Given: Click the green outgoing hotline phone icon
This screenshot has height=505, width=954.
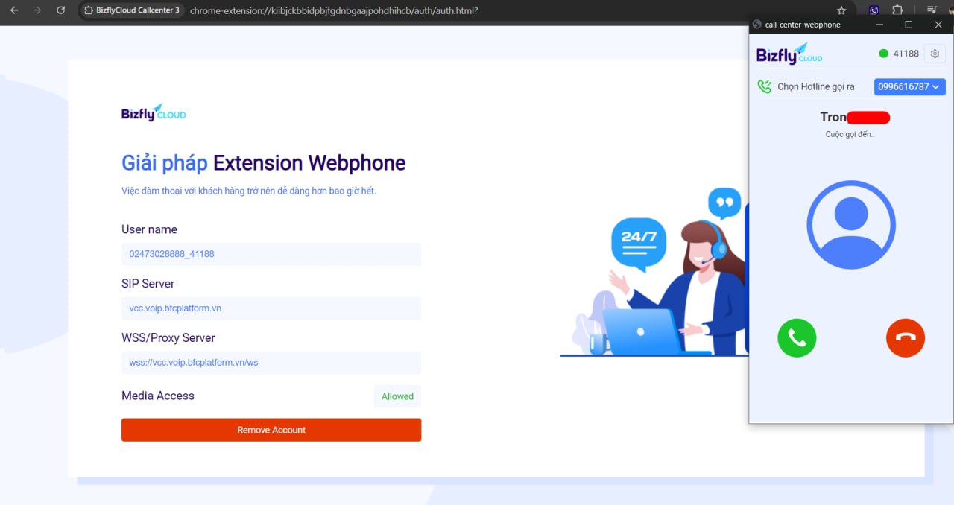Looking at the screenshot, I should (x=764, y=86).
